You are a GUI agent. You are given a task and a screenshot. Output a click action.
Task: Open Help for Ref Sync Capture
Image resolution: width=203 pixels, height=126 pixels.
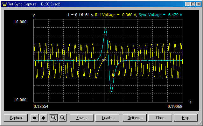pos(185,118)
